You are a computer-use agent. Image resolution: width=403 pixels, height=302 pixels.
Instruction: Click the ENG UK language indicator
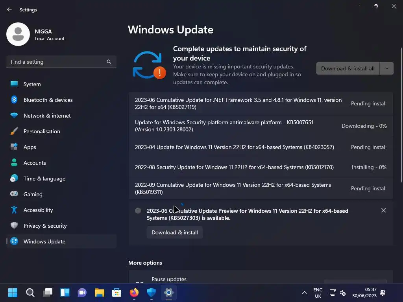tap(318, 293)
